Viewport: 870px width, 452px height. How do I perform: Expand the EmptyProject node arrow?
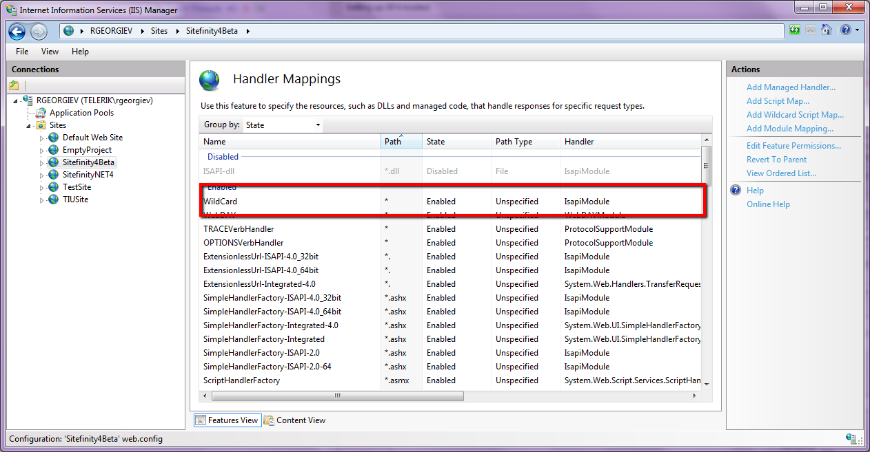click(x=41, y=151)
